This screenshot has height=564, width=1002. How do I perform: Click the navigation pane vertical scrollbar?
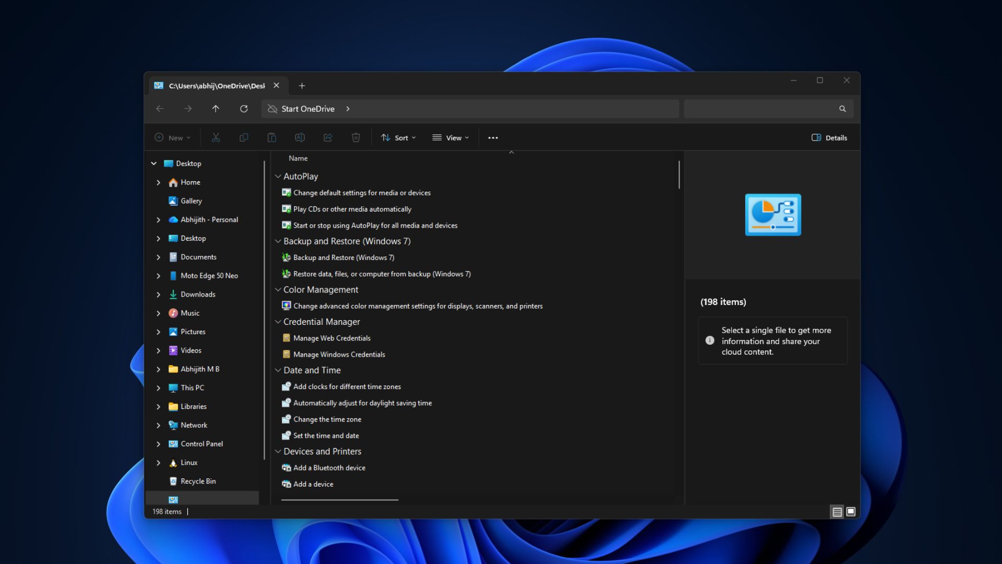pyautogui.click(x=265, y=310)
